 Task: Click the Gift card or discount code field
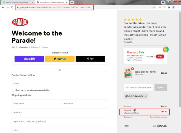[x=138, y=88]
